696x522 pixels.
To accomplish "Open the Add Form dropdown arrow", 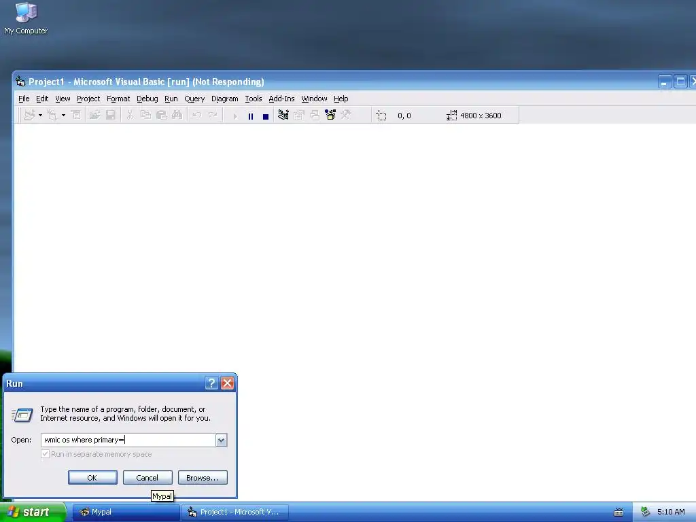I will [63, 116].
